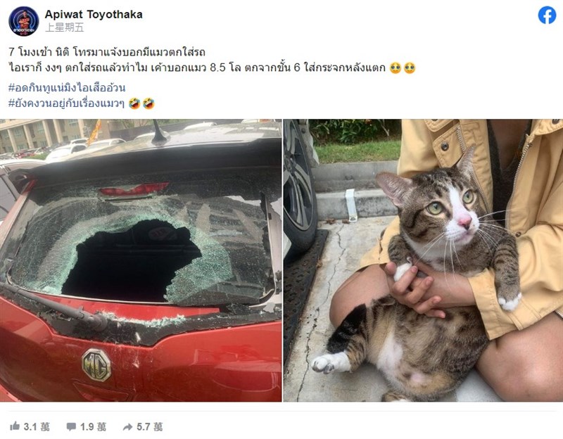This screenshot has width=563, height=439.
Task: Click the Facebook logo icon
Action: tap(547, 15)
